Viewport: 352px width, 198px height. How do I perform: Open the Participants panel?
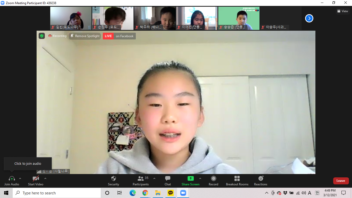pyautogui.click(x=141, y=179)
